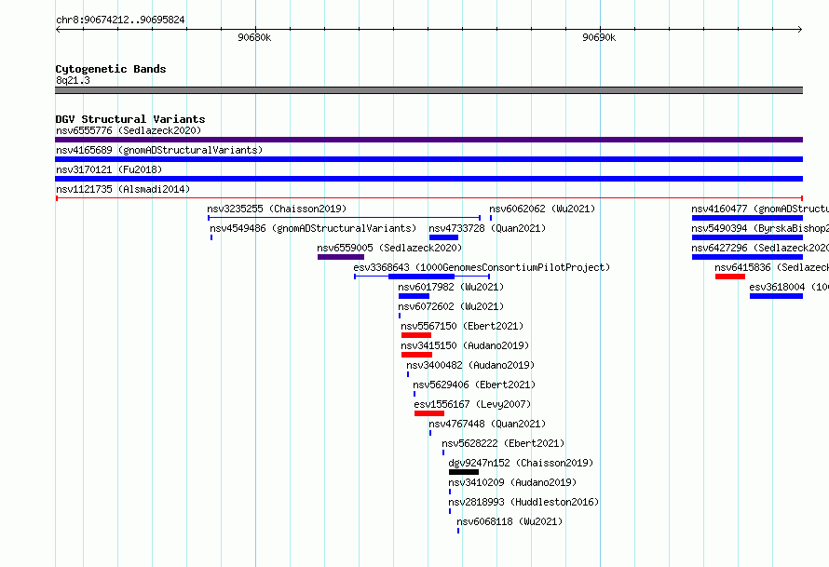Click nsv4733728 (Quan2021) label
829x567 pixels.
(x=487, y=228)
